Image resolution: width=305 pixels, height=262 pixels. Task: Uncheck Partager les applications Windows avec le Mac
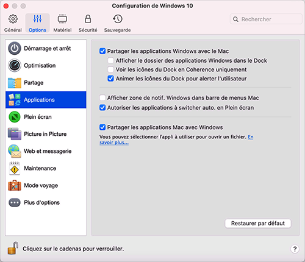102,51
